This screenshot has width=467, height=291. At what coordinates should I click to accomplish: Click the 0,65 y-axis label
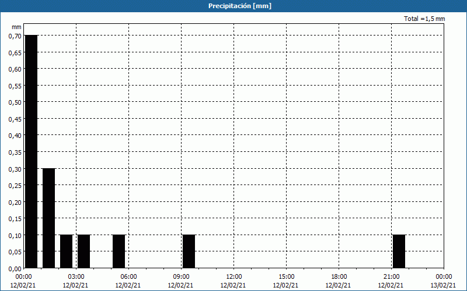coord(15,52)
